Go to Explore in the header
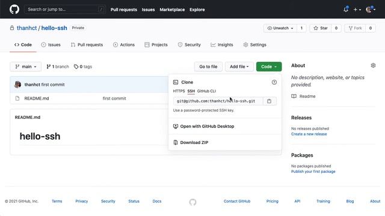Screen dimensions: 385x216 tap(197, 10)
